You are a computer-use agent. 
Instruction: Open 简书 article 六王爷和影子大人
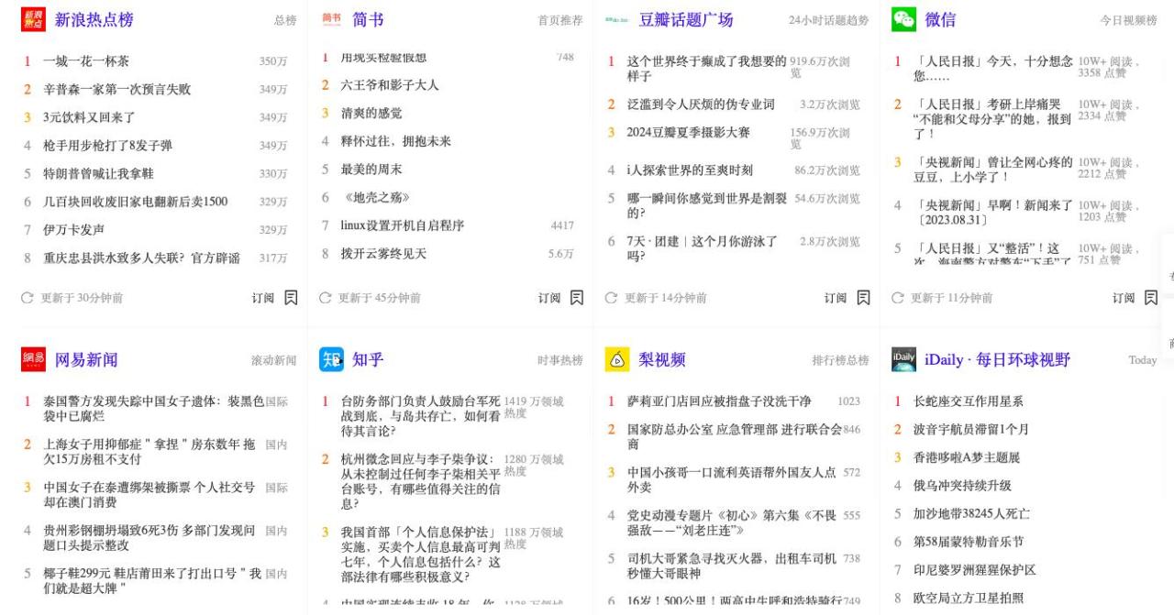pos(390,85)
